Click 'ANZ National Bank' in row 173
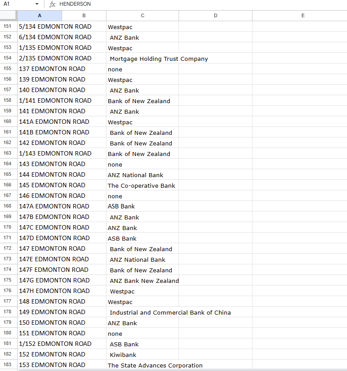Screen dimensions: 347x371 click(142, 260)
